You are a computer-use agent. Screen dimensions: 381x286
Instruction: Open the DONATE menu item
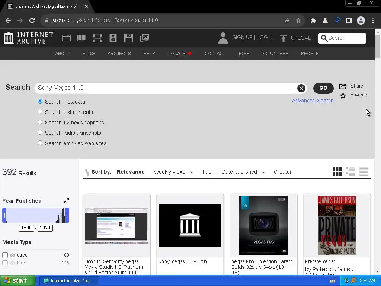pyautogui.click(x=180, y=54)
